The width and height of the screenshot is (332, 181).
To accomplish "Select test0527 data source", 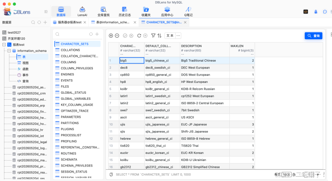I will [14, 32].
